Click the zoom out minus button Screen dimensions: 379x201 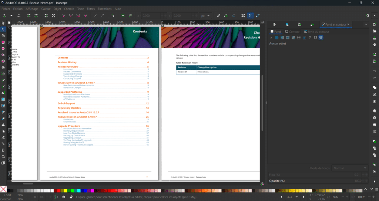click(x=343, y=197)
